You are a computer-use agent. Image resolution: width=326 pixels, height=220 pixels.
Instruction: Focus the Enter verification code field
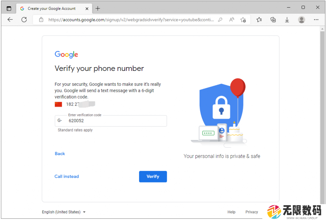111,121
